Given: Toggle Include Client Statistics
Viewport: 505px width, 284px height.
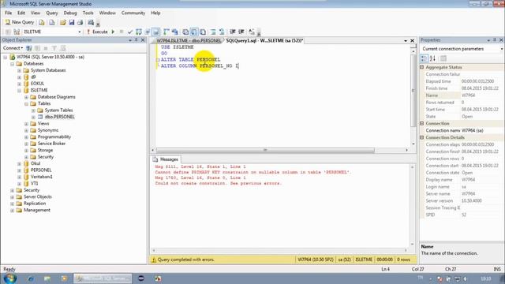Looking at the screenshot, I should [175, 32].
